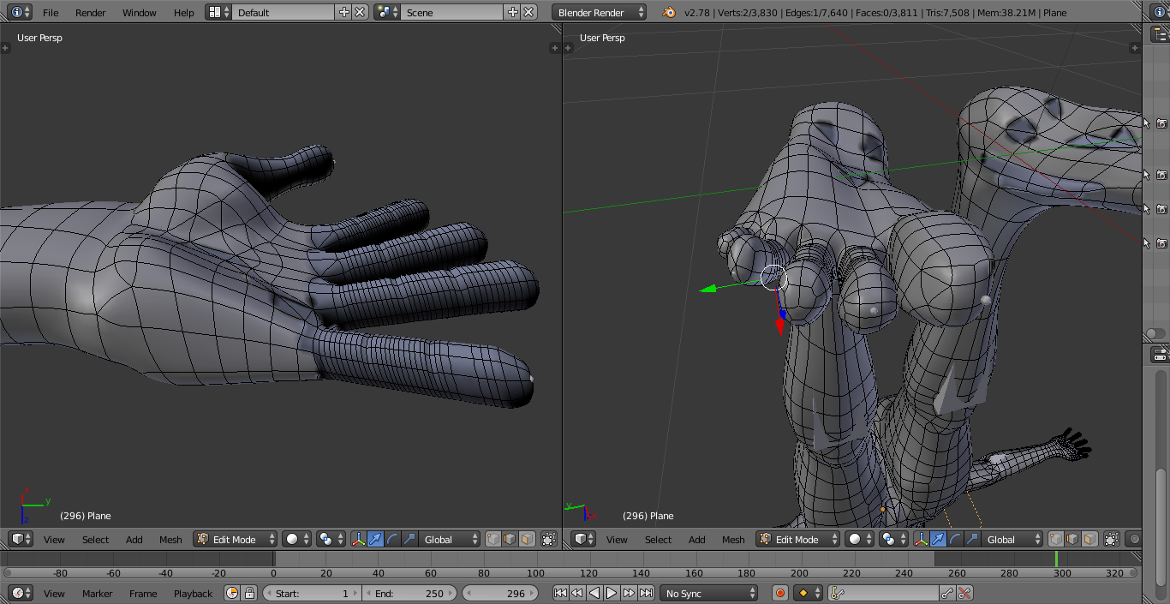Image resolution: width=1170 pixels, height=604 pixels.
Task: Click the add new scene plus icon
Action: (512, 12)
